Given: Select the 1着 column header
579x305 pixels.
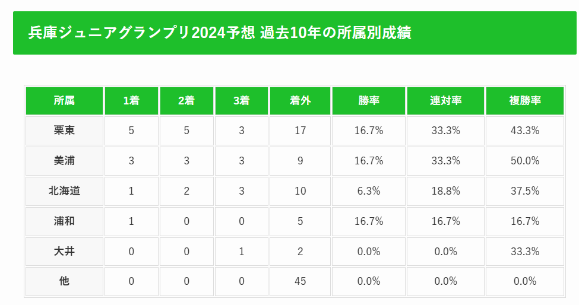Looking at the screenshot, I should pyautogui.click(x=131, y=101).
